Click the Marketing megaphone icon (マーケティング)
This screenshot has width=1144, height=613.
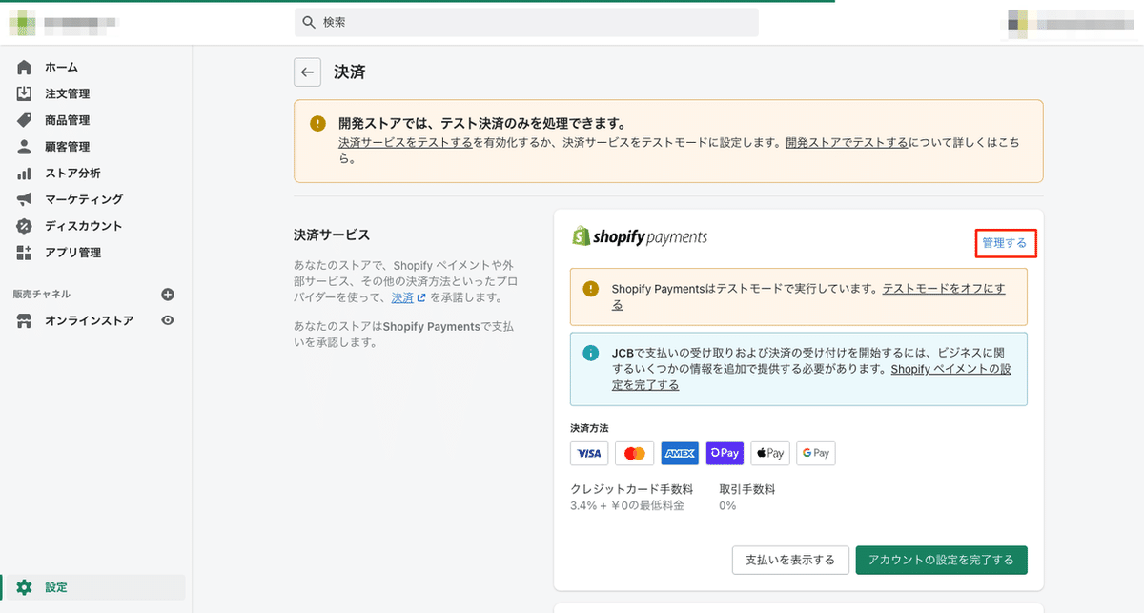pyautogui.click(x=24, y=199)
